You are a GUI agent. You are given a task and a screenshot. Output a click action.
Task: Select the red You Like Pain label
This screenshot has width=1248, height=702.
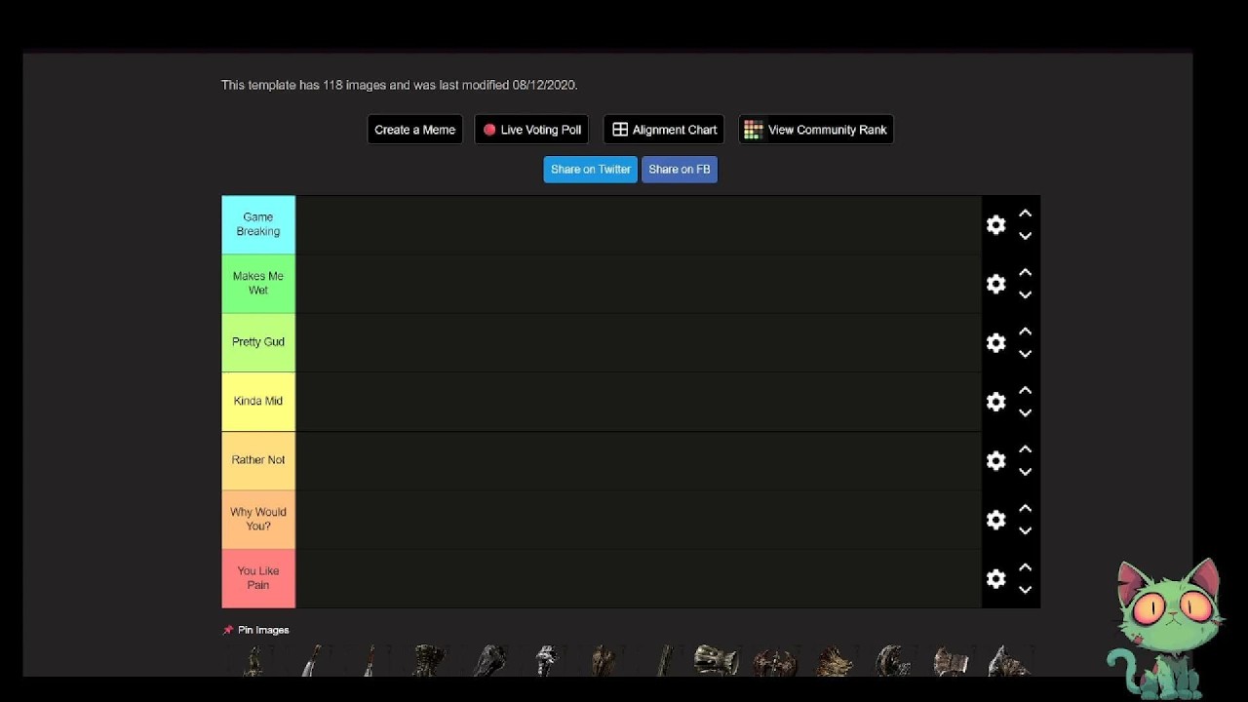(258, 578)
